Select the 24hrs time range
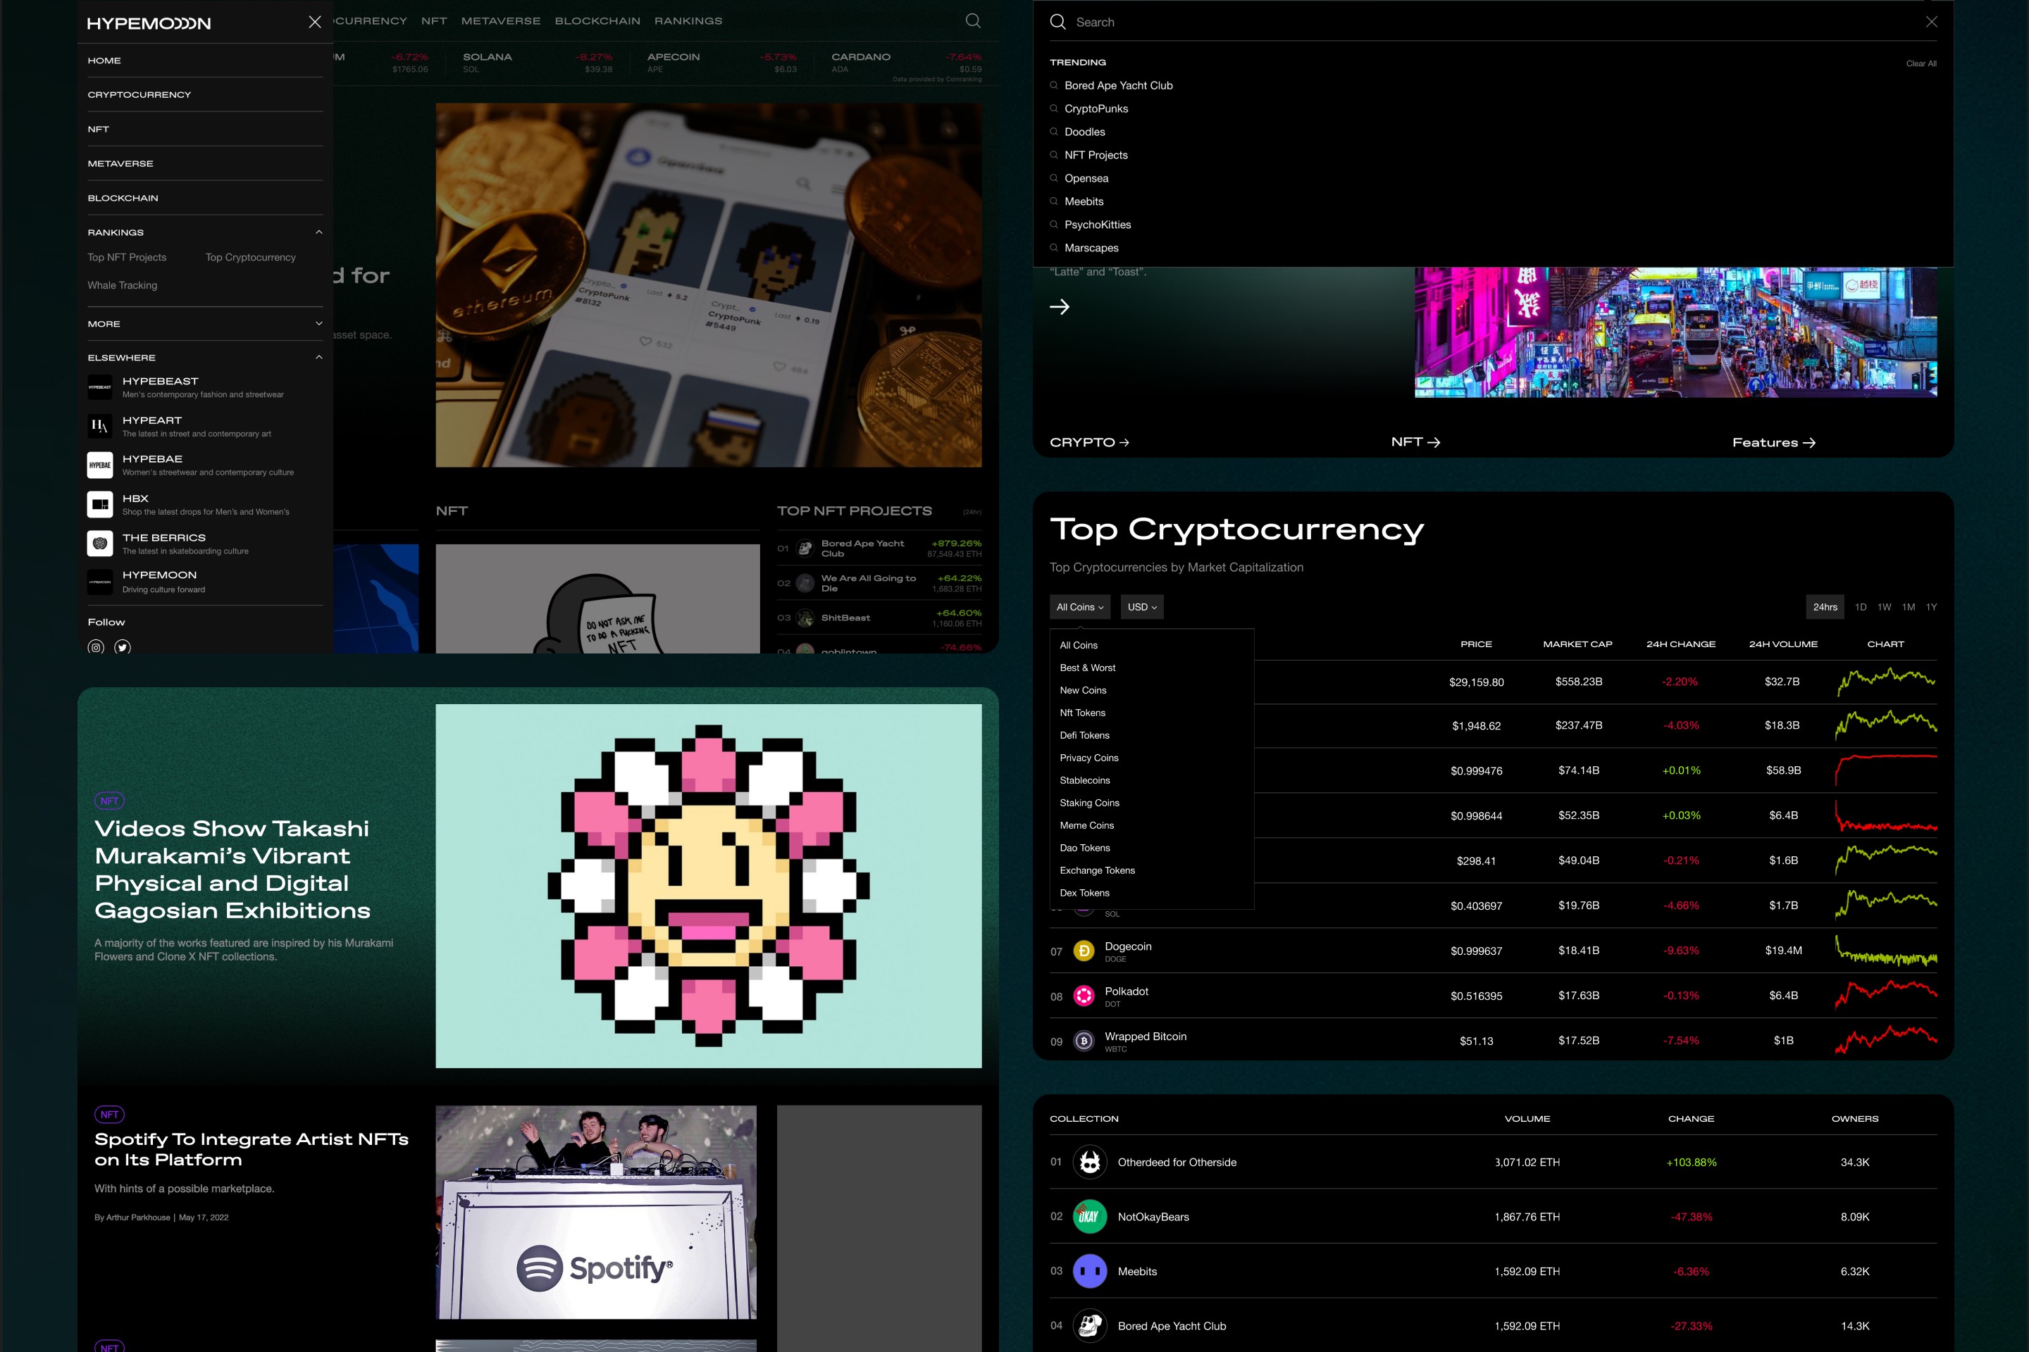The width and height of the screenshot is (2029, 1352). (1825, 607)
